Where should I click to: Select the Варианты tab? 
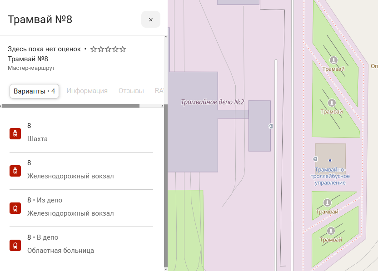tap(34, 91)
